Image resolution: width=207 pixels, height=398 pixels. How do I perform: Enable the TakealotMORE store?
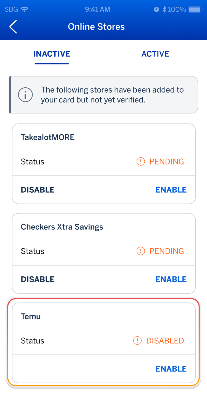171,190
